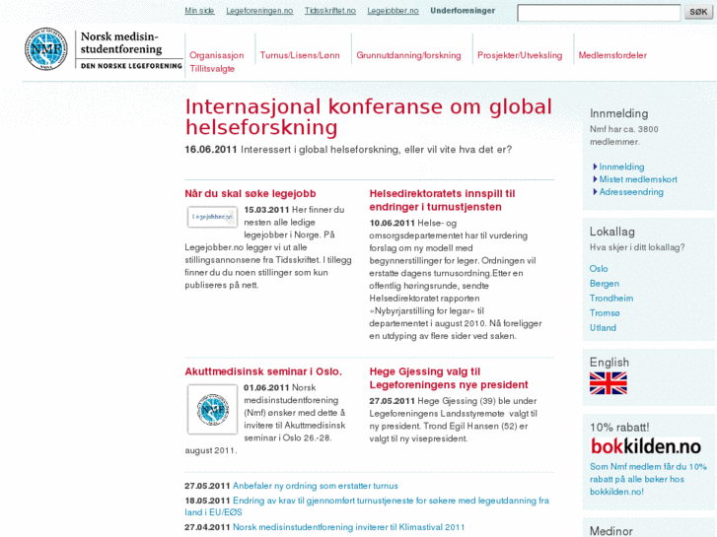This screenshot has width=717, height=537.
Task: Select Utland lokallag
Action: (x=603, y=328)
